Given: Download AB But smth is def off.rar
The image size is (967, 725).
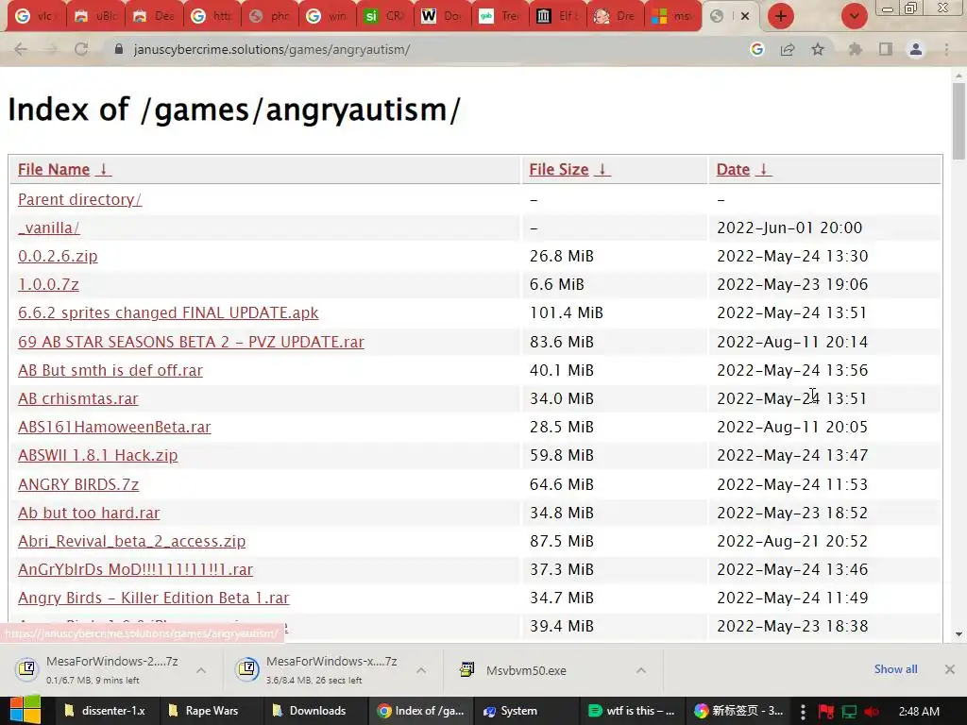Looking at the screenshot, I should pos(110,370).
